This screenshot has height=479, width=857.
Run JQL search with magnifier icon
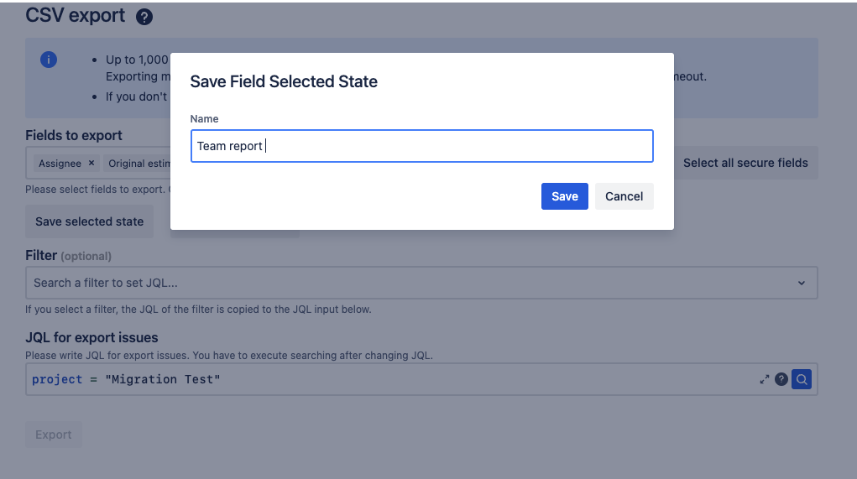pyautogui.click(x=802, y=379)
